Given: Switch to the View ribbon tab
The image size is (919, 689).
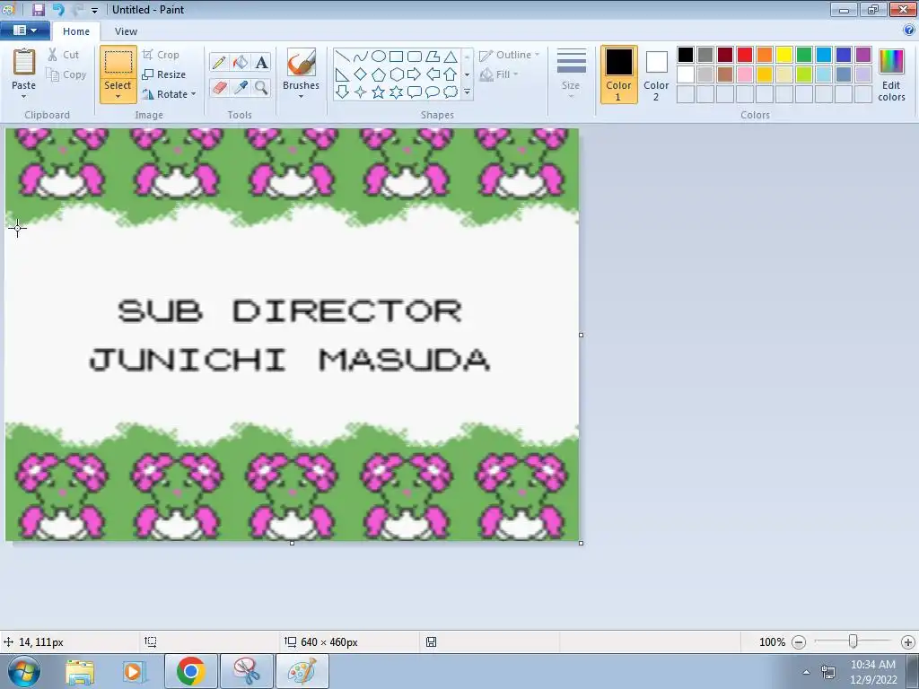Looking at the screenshot, I should [x=126, y=31].
